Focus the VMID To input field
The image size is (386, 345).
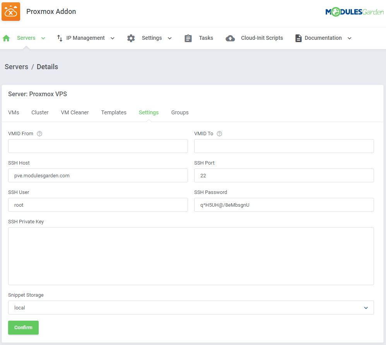point(284,146)
